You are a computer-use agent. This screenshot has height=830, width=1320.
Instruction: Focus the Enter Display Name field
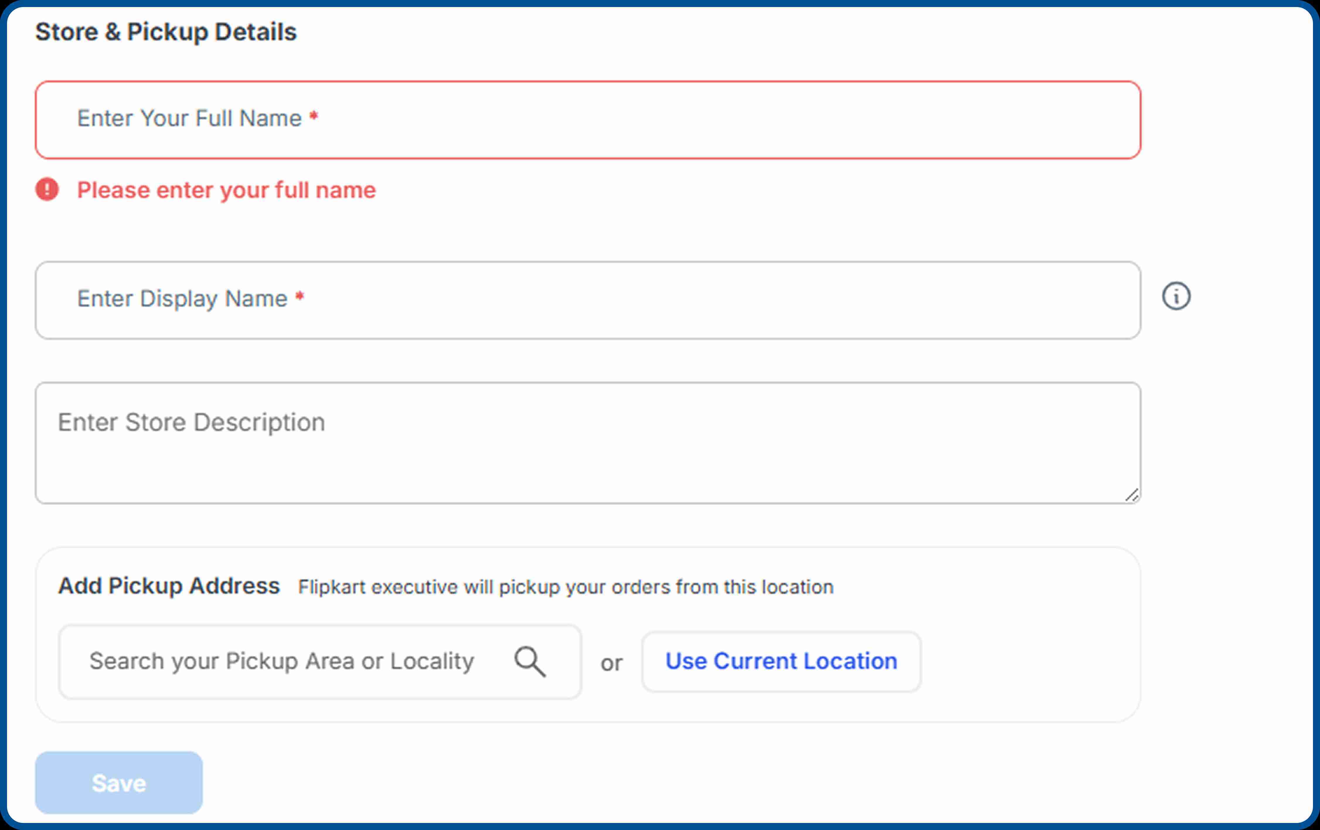(x=588, y=300)
